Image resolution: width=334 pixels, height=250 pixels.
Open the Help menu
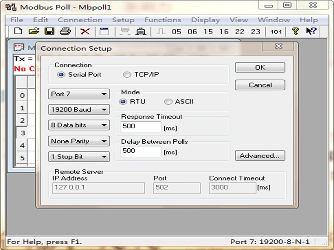tap(309, 20)
